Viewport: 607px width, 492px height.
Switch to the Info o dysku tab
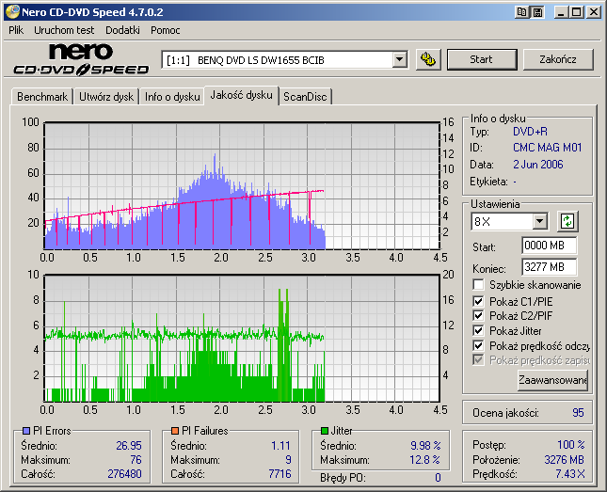click(172, 97)
